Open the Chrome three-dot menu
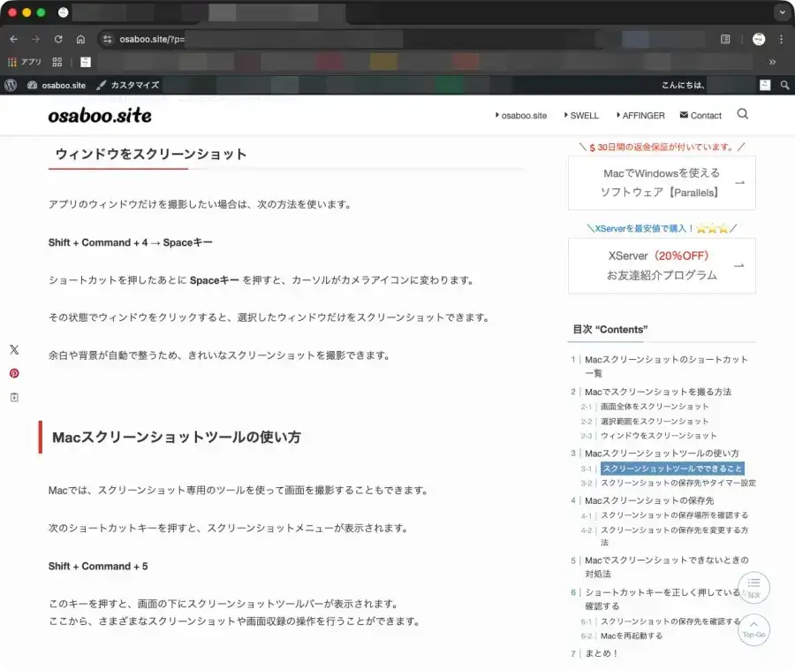Screen dimensions: 795x671 click(783, 39)
